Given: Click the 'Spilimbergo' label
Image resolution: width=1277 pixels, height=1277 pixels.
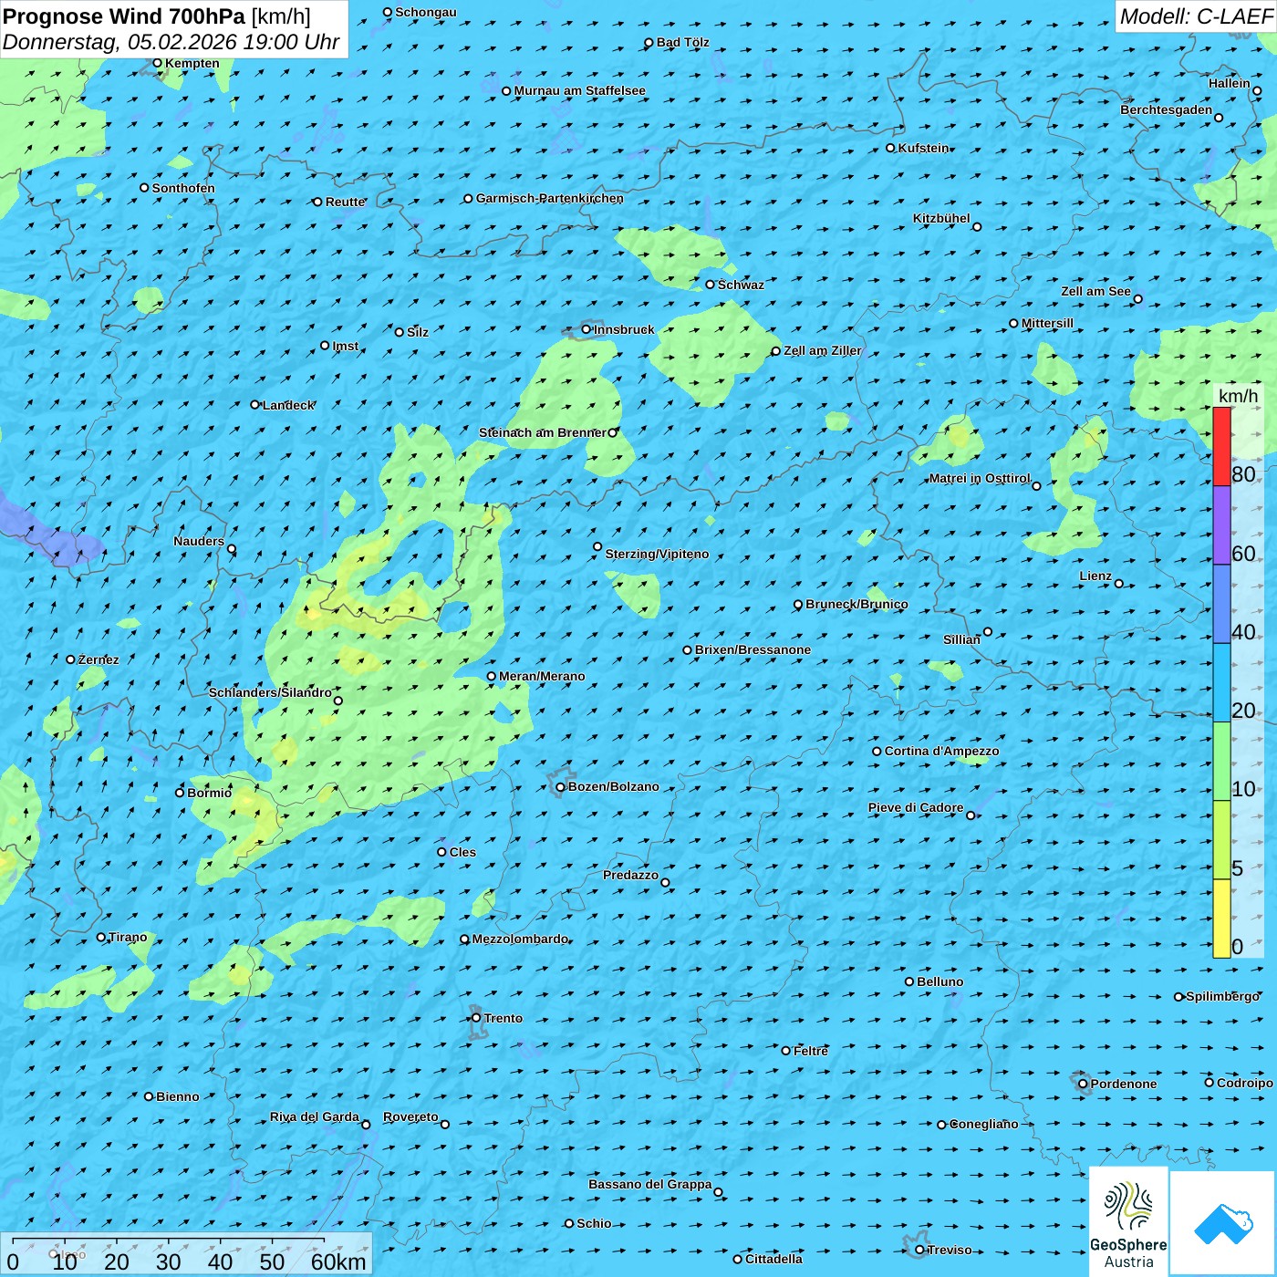Looking at the screenshot, I should (1223, 996).
